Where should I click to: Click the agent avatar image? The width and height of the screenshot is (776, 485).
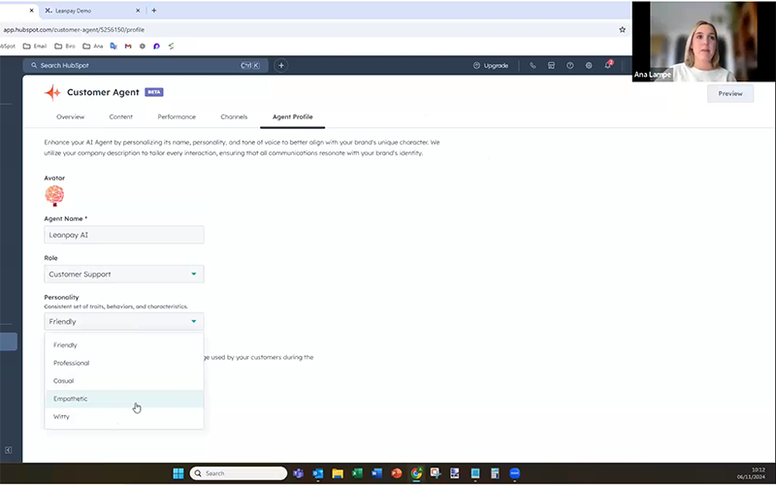click(x=54, y=196)
